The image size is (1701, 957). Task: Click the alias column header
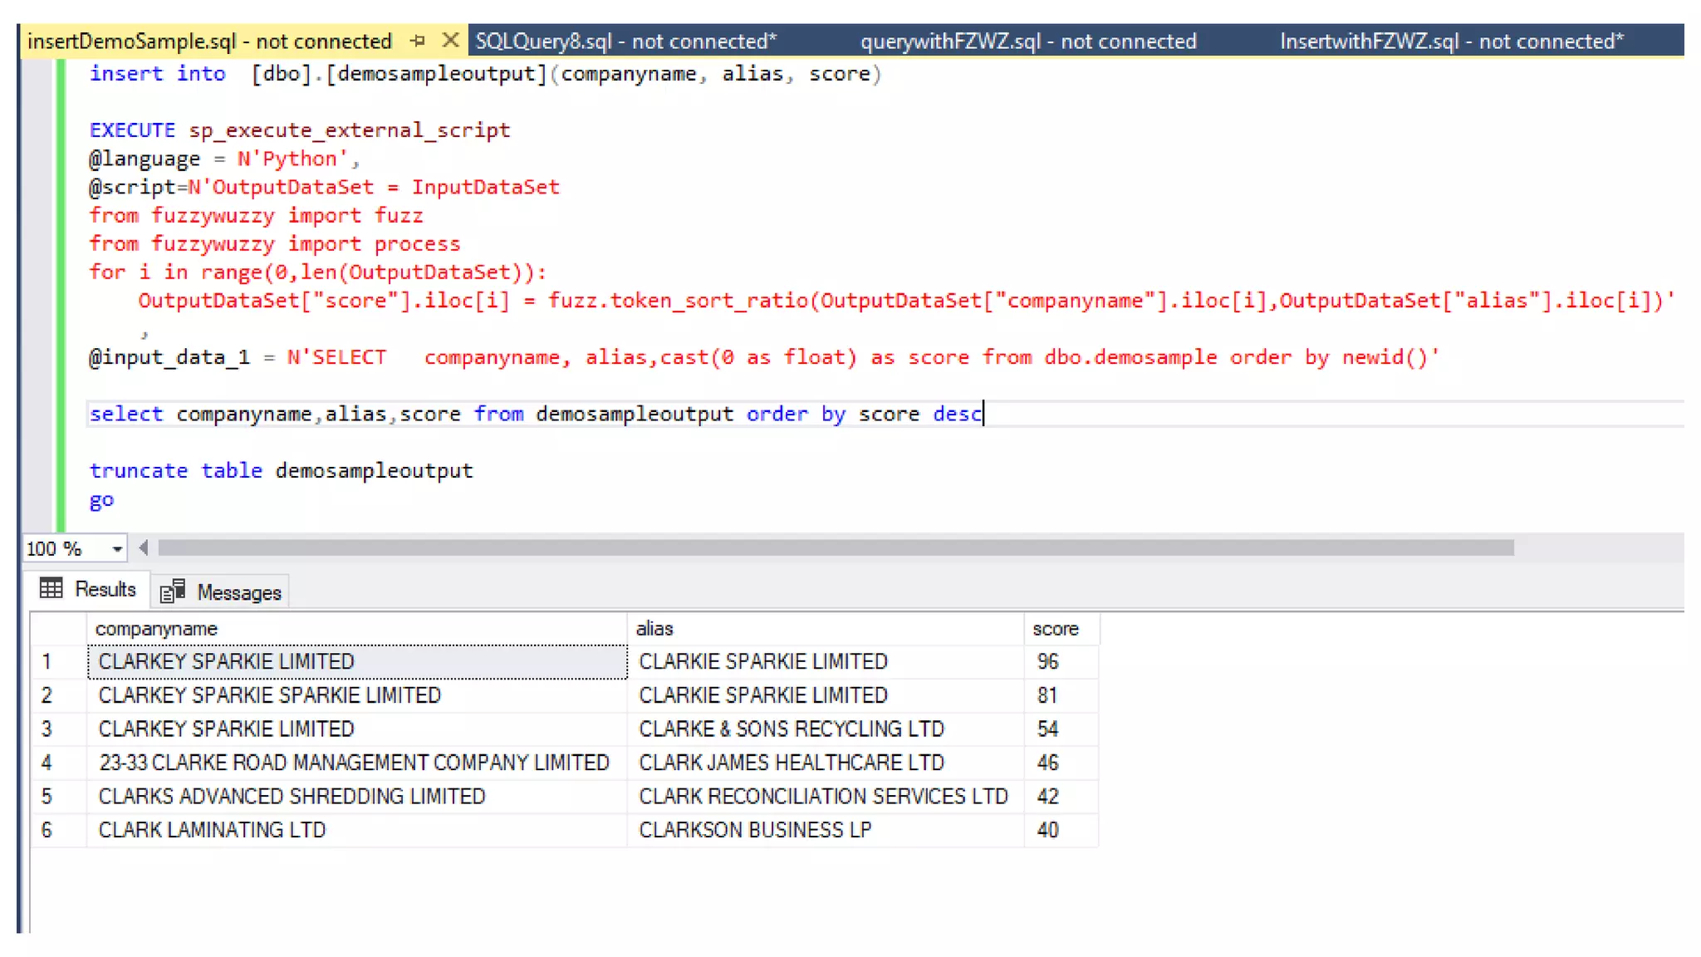pos(826,629)
